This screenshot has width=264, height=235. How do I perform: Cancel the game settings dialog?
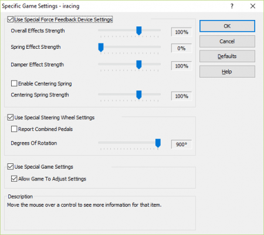[x=227, y=41]
